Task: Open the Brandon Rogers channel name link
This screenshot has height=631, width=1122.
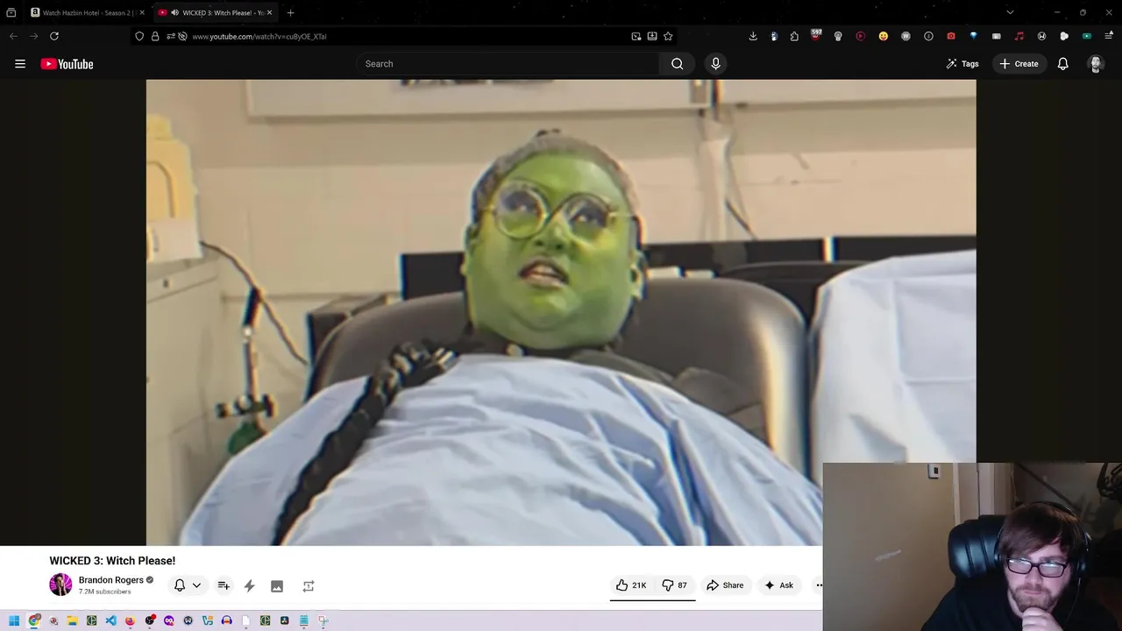Action: coord(111,580)
